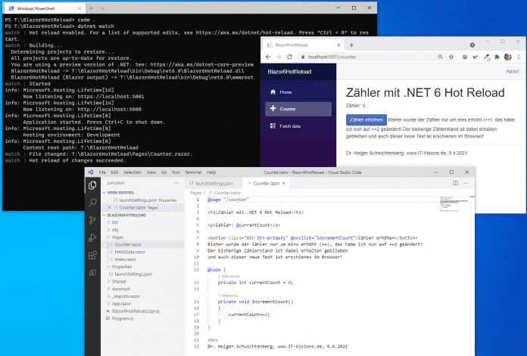This screenshot has width=527, height=356.
Task: Open View menu in VS Code
Action: [151, 172]
